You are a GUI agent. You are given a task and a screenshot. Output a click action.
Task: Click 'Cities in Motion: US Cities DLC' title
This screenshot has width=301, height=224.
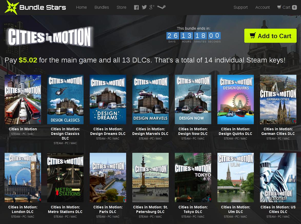(x=278, y=209)
